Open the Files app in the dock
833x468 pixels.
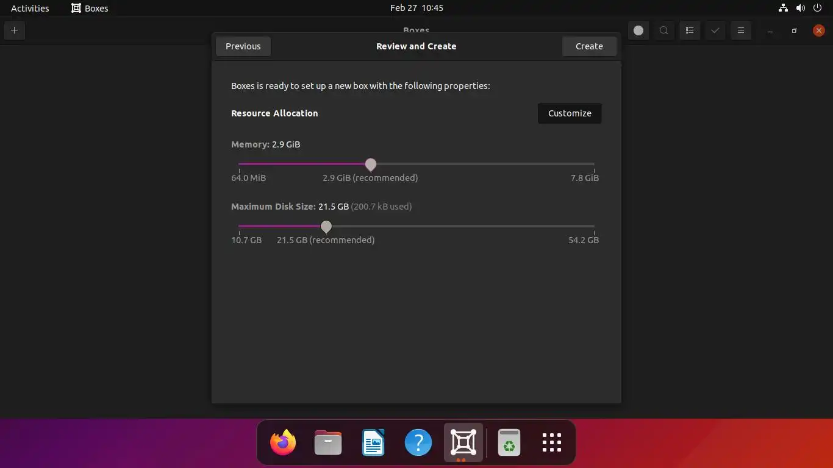tap(328, 442)
